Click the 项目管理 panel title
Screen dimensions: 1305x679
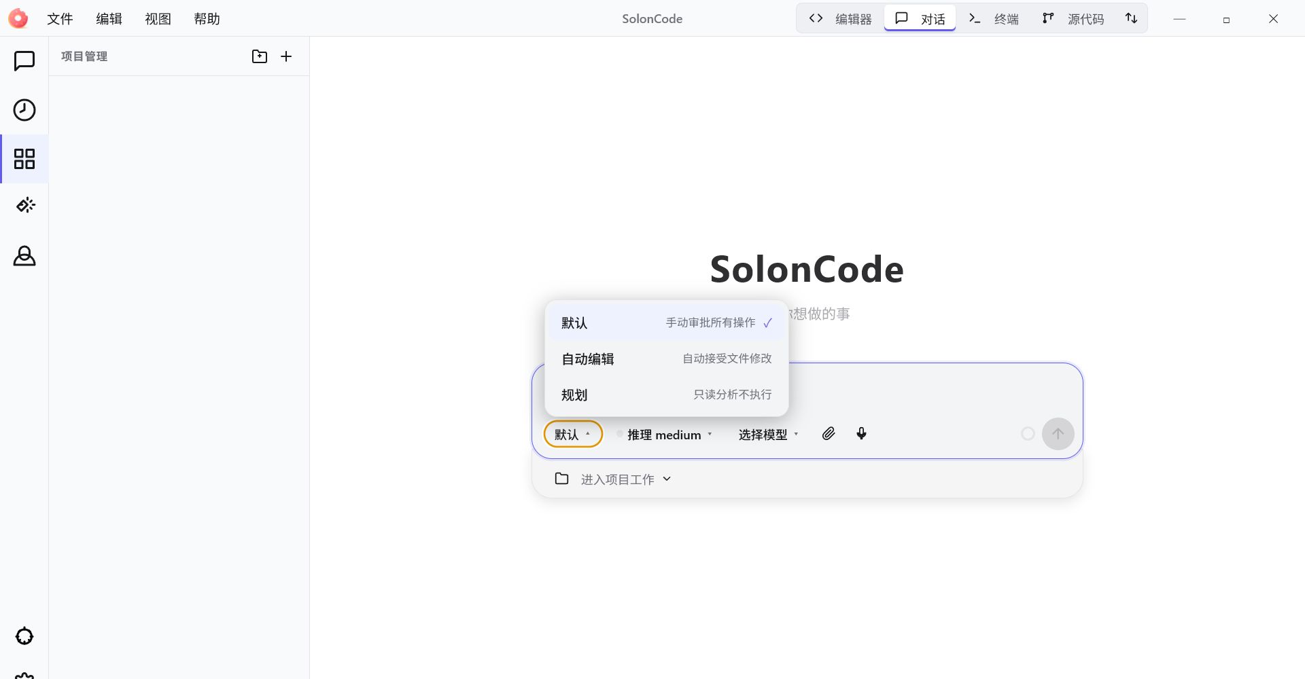pyautogui.click(x=84, y=56)
